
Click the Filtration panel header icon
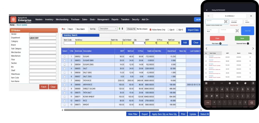pyautogui.click(x=12, y=30)
